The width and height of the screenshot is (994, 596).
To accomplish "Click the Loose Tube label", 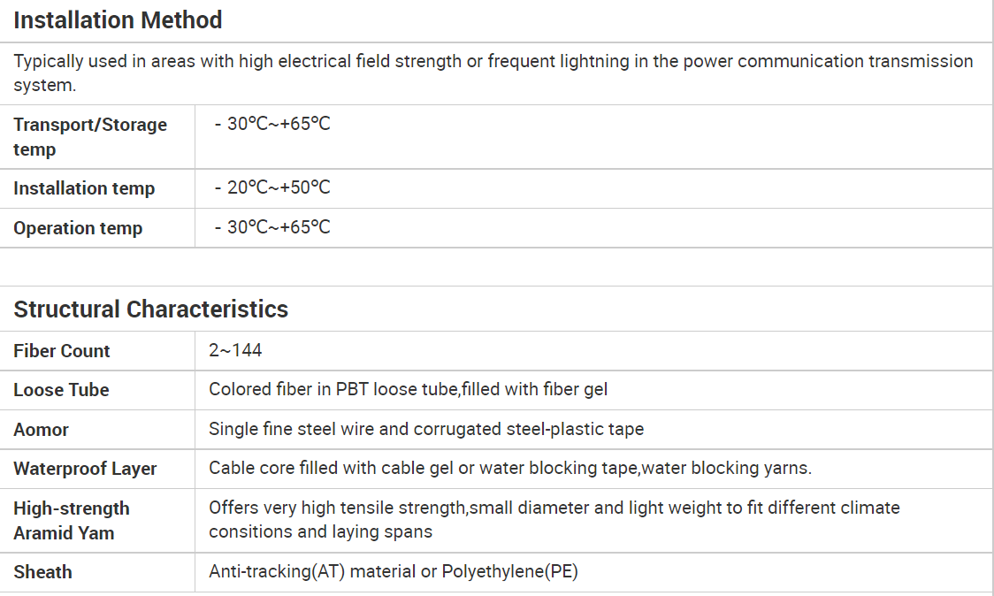I will pos(62,390).
